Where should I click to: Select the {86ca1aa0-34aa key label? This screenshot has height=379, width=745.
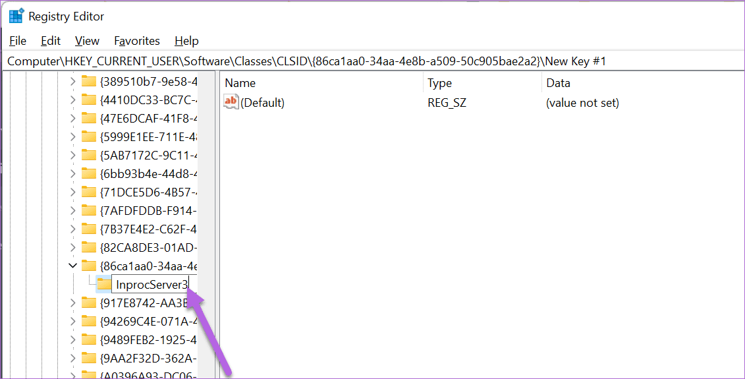click(148, 266)
